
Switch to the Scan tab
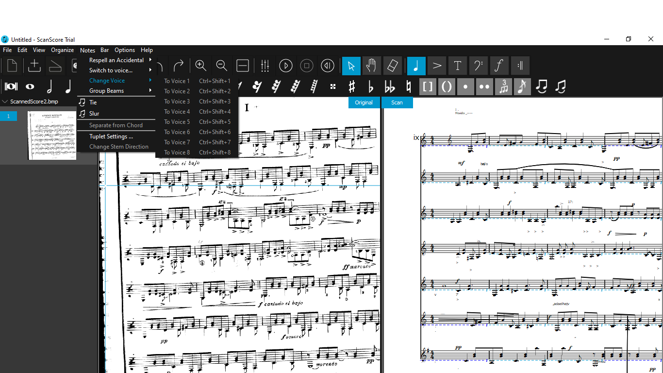pos(397,102)
